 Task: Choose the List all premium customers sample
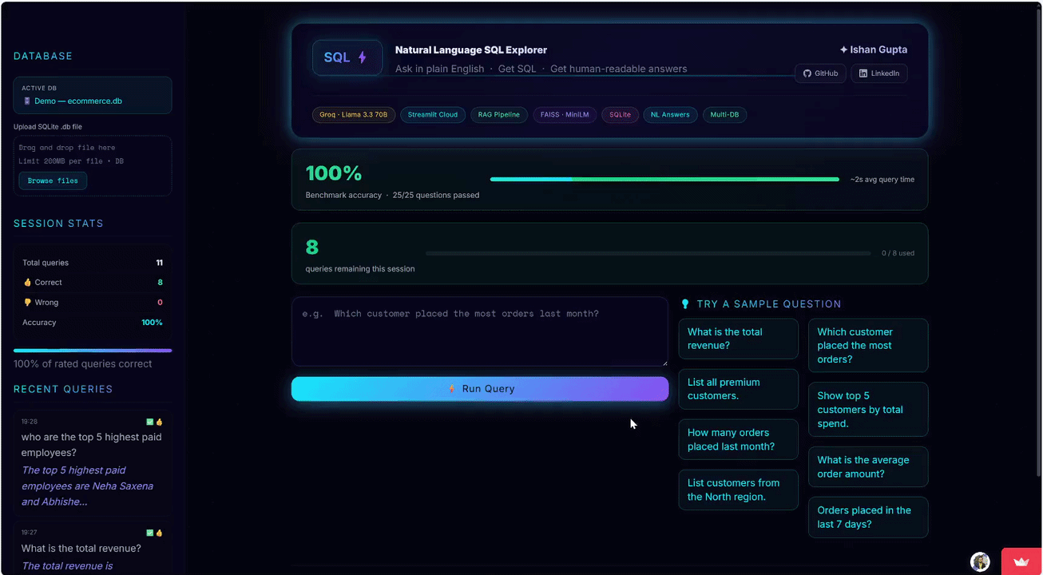738,389
